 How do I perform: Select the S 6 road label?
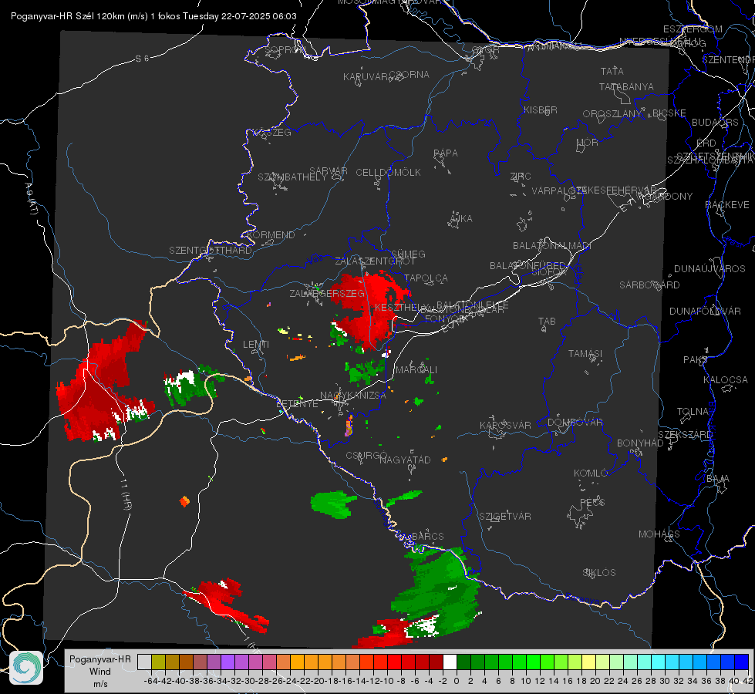point(142,59)
